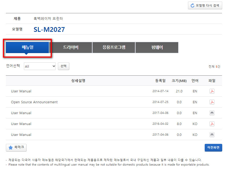227x172 pixels.
Task: Switch to the 드라이버 tab
Action: pos(71,48)
